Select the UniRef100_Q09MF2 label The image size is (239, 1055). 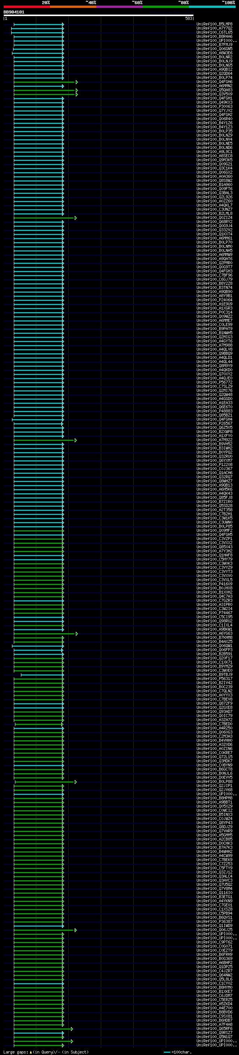click(x=214, y=530)
